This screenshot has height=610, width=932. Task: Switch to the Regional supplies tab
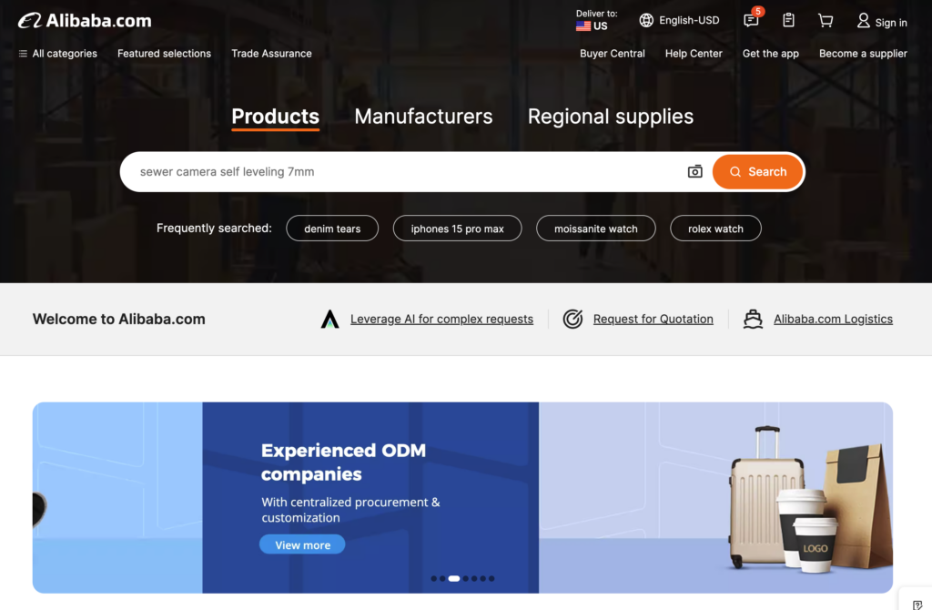(x=611, y=117)
